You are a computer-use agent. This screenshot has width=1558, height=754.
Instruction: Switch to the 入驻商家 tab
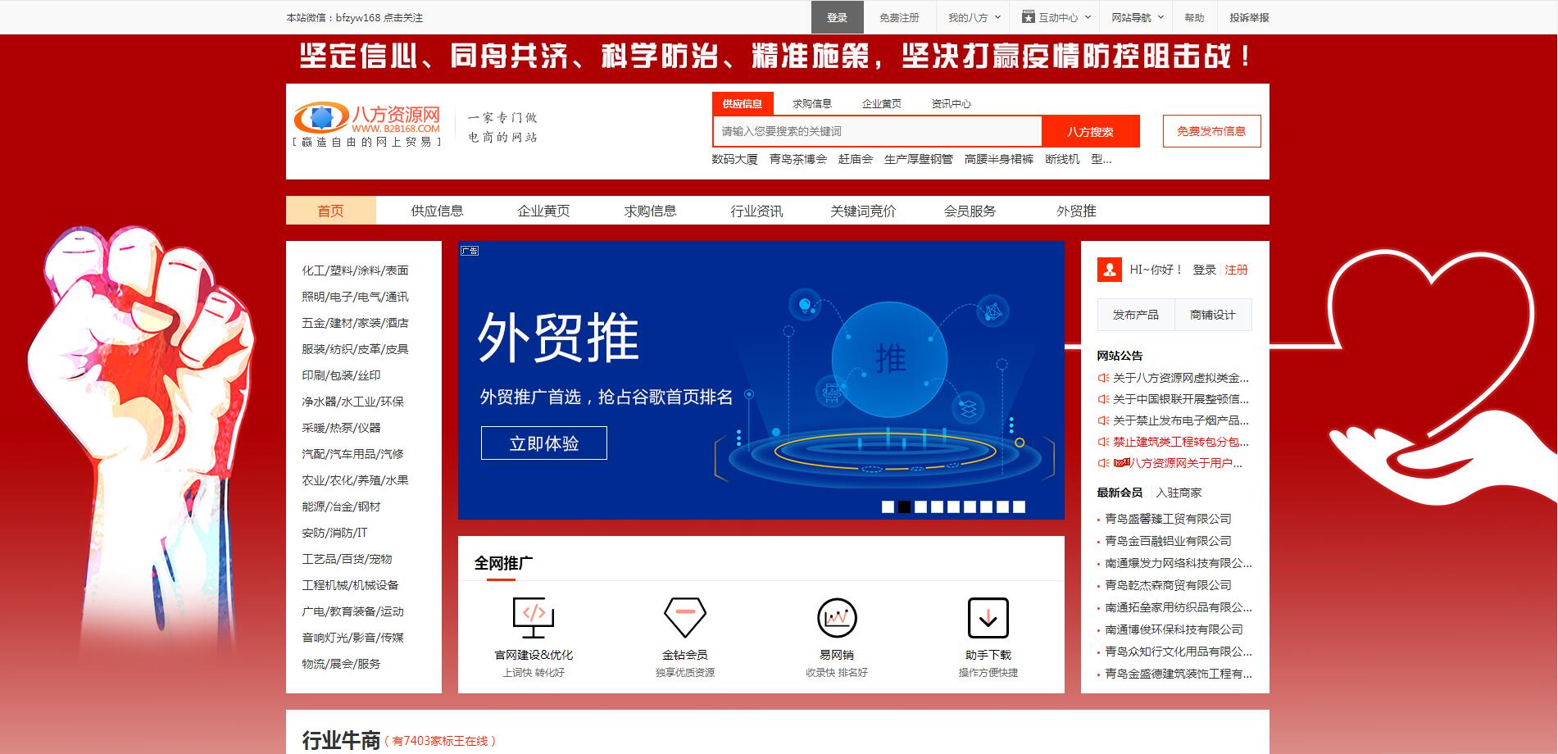1178,493
